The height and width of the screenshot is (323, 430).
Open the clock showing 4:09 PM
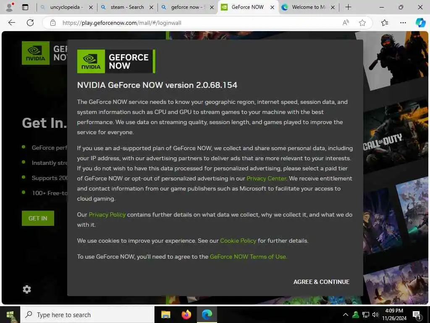pyautogui.click(x=394, y=315)
